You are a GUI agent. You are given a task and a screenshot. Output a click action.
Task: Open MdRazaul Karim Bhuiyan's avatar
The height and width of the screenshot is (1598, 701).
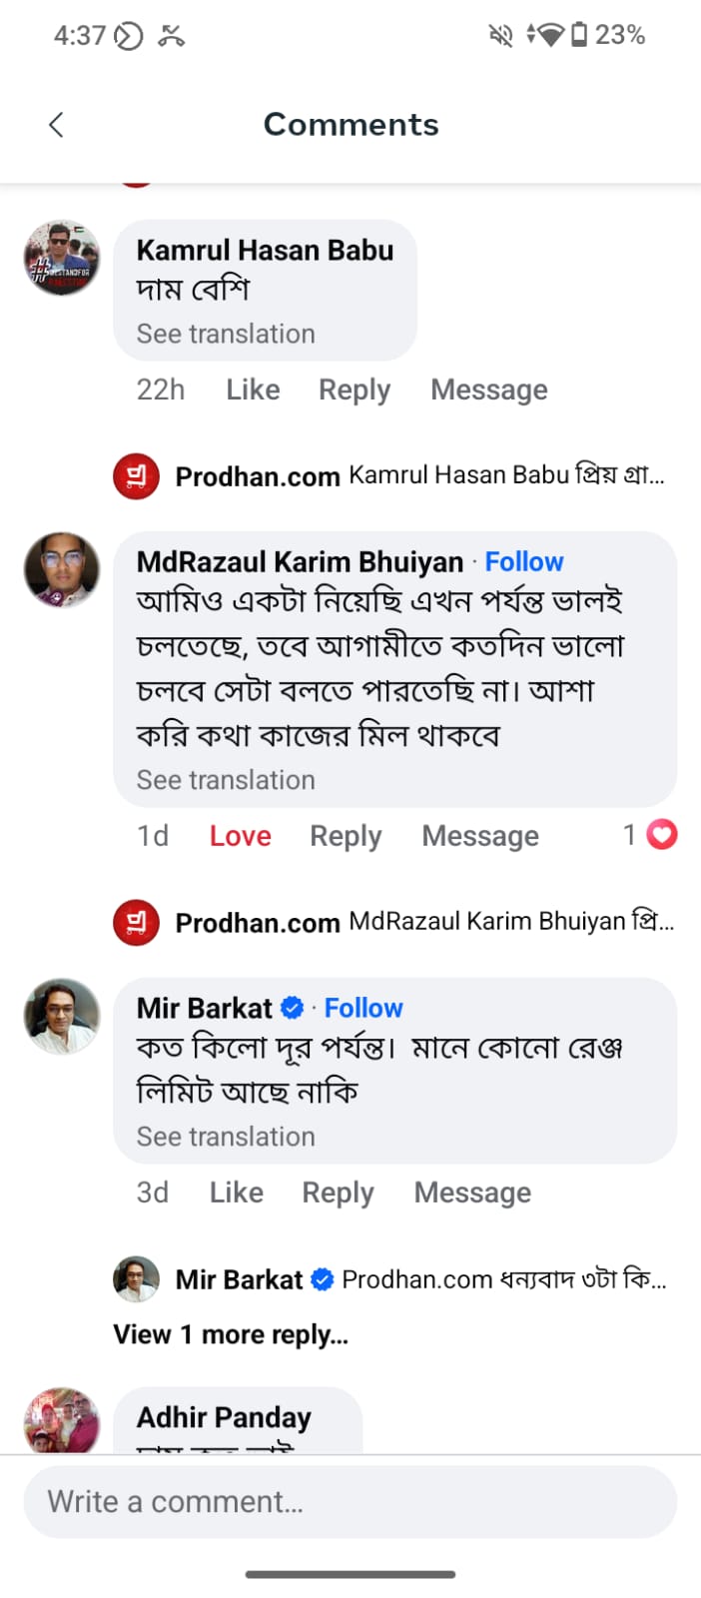point(62,570)
